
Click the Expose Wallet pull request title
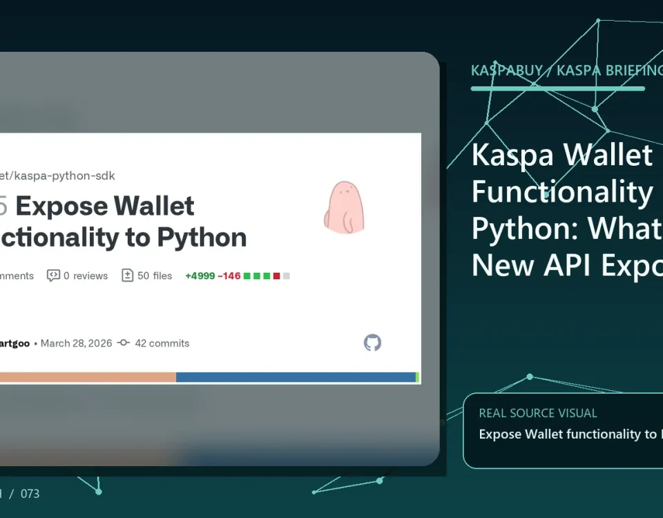(x=123, y=221)
